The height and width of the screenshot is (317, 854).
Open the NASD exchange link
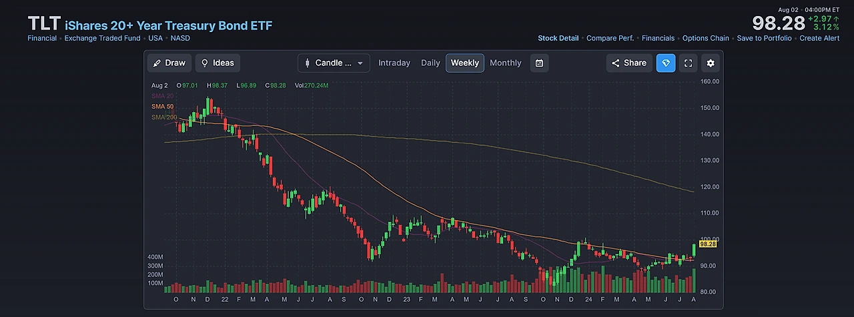[180, 38]
